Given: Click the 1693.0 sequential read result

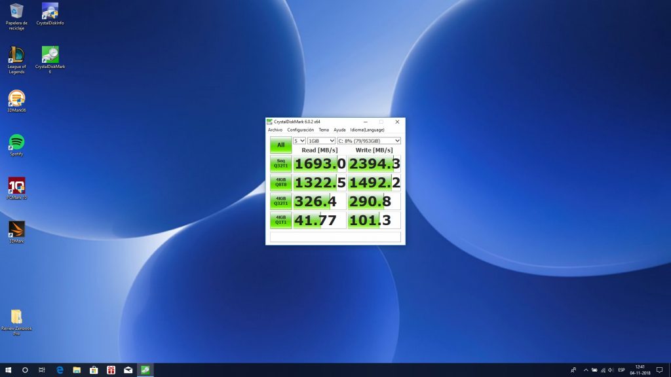Looking at the screenshot, I should pos(319,164).
